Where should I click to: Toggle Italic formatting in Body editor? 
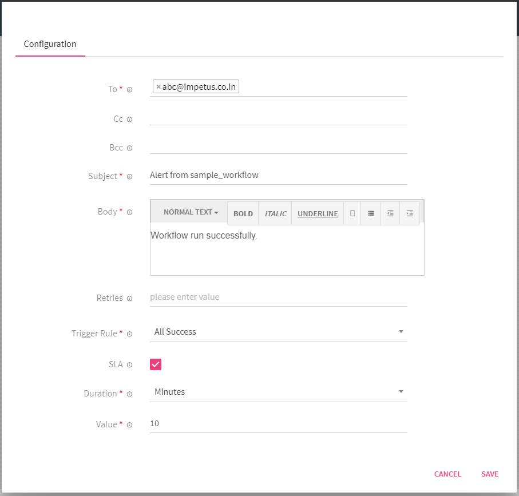(x=275, y=213)
